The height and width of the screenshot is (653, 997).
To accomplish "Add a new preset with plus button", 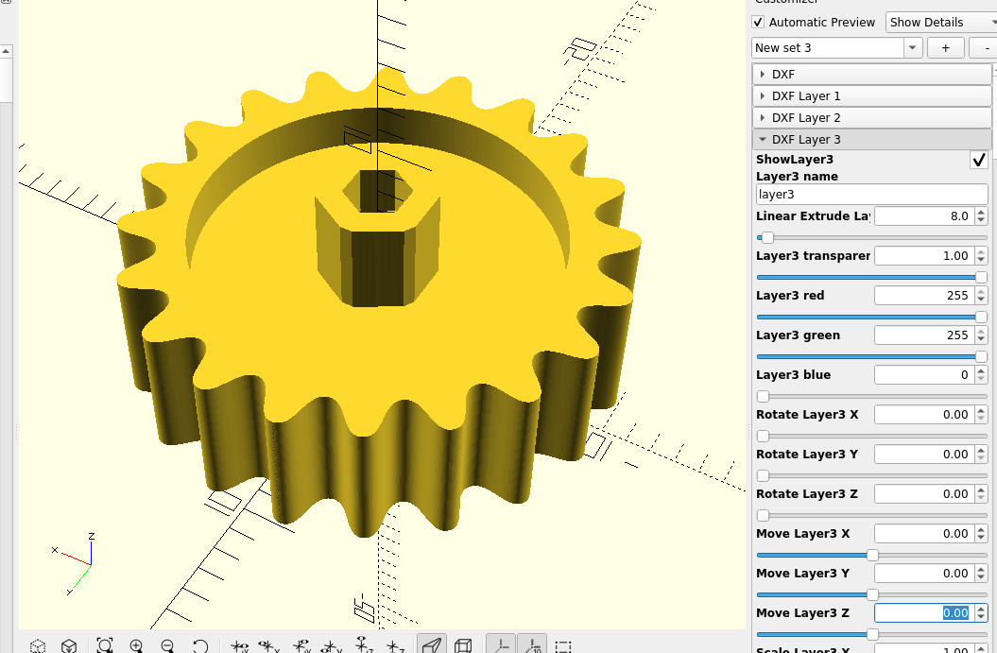I will pos(946,47).
